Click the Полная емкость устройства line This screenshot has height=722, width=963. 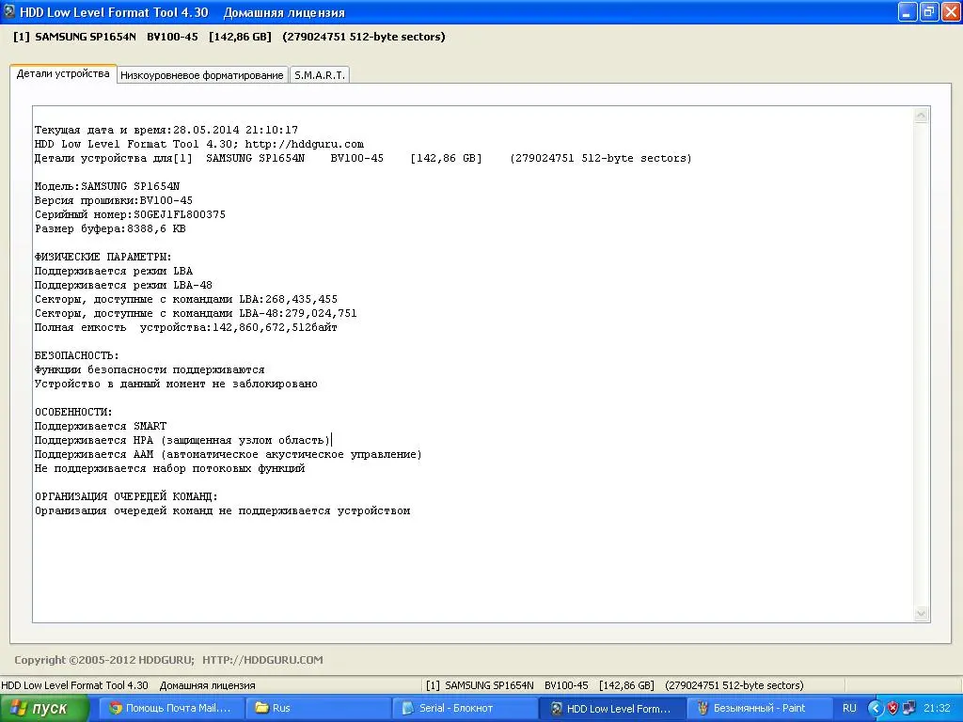(x=186, y=328)
